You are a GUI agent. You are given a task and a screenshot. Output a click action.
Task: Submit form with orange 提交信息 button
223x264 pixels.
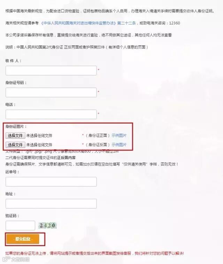[x=23, y=239]
